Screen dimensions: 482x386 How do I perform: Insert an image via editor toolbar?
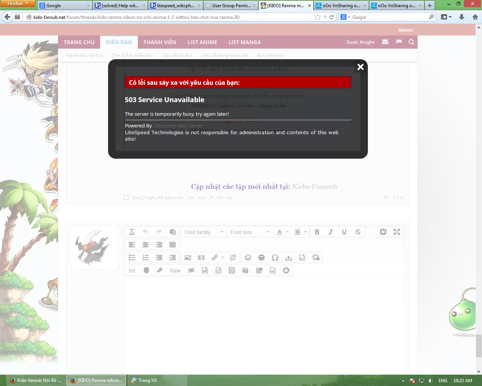point(188,258)
